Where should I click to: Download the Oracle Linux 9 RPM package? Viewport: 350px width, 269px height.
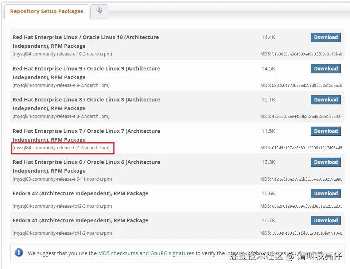(326, 69)
